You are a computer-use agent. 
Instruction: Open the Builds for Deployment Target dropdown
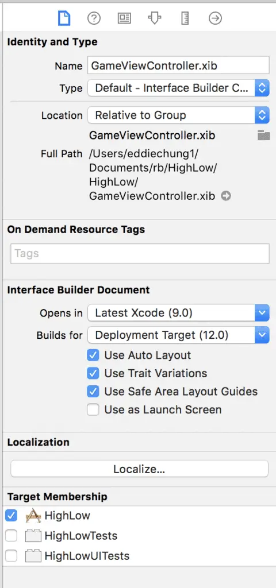pos(178,335)
